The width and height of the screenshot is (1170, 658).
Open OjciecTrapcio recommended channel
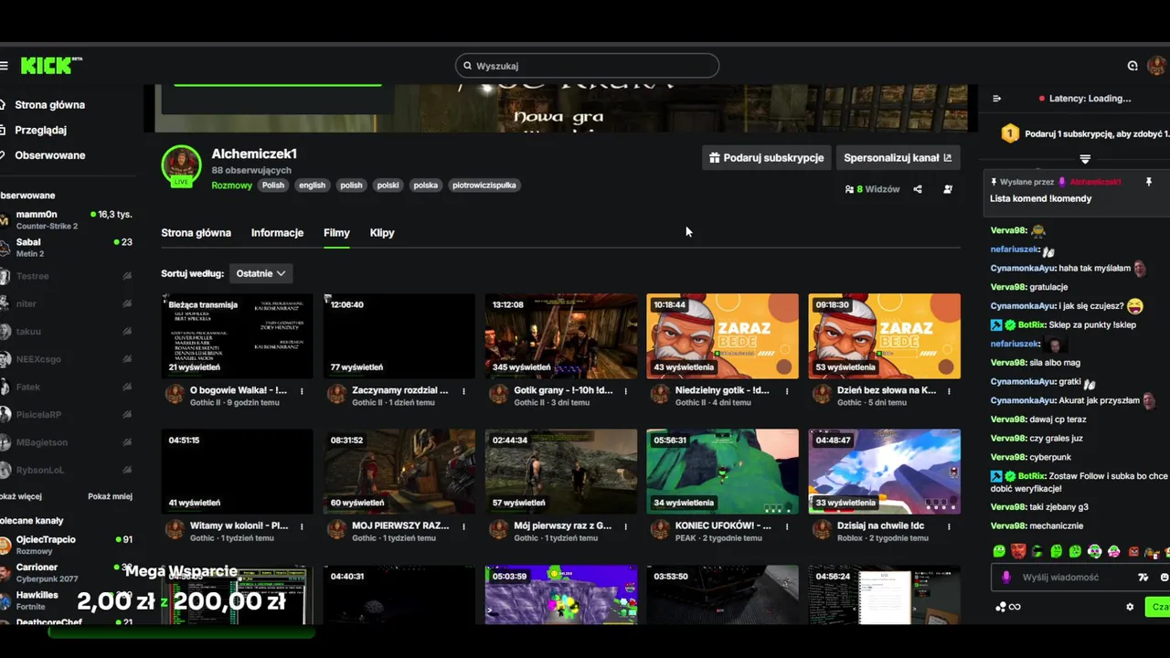(67, 545)
